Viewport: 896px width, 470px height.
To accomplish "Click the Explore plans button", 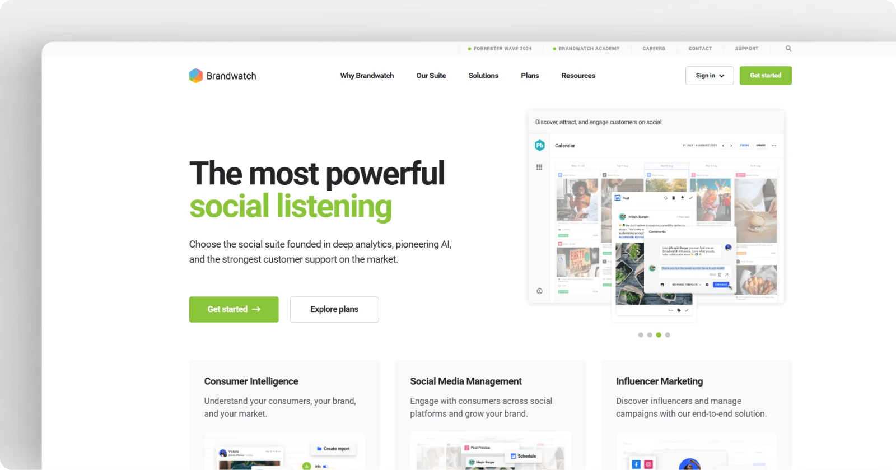I will pyautogui.click(x=334, y=309).
